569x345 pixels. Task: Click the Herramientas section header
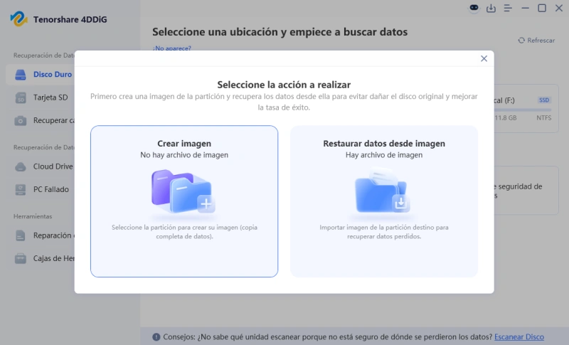click(33, 216)
